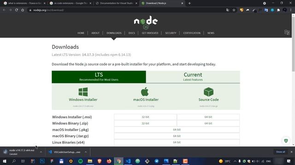
Task: Go back to the previous page
Action: 4,10
